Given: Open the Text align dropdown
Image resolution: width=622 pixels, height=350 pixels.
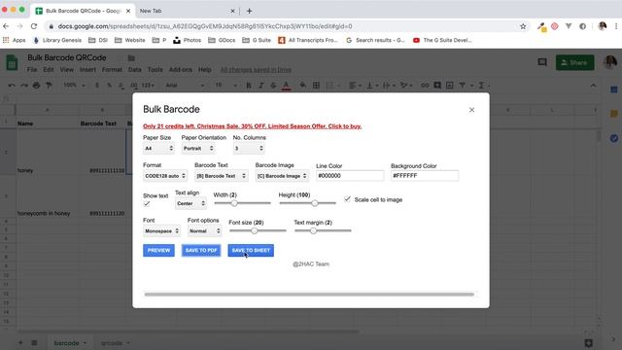Looking at the screenshot, I should pyautogui.click(x=190, y=203).
